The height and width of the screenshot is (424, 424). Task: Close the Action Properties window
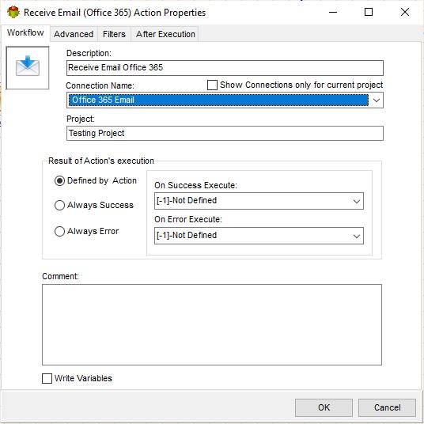click(405, 12)
